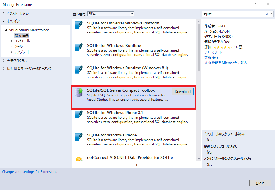This screenshot has width=275, height=190.
Task: Click the アンインストールのスケジュール済み heading
Action: click(227, 158)
